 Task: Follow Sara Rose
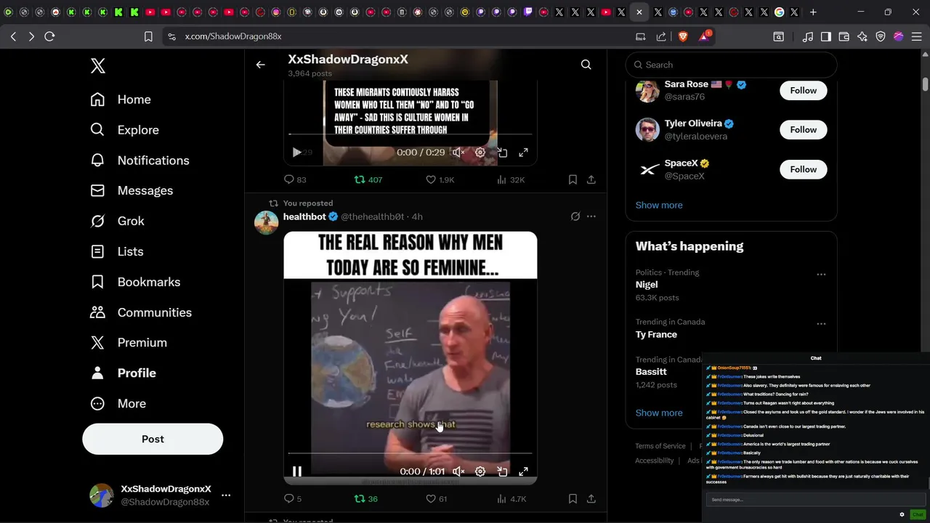click(x=803, y=90)
